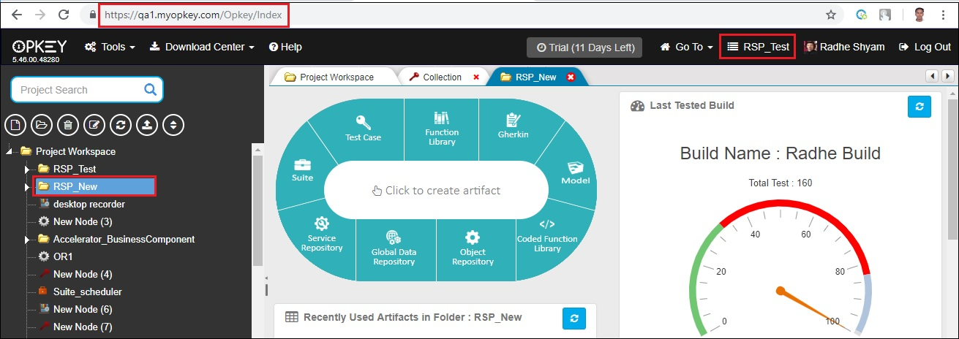Click the open folder toolbar icon
Screen dimensions: 959x339
pyautogui.click(x=42, y=125)
